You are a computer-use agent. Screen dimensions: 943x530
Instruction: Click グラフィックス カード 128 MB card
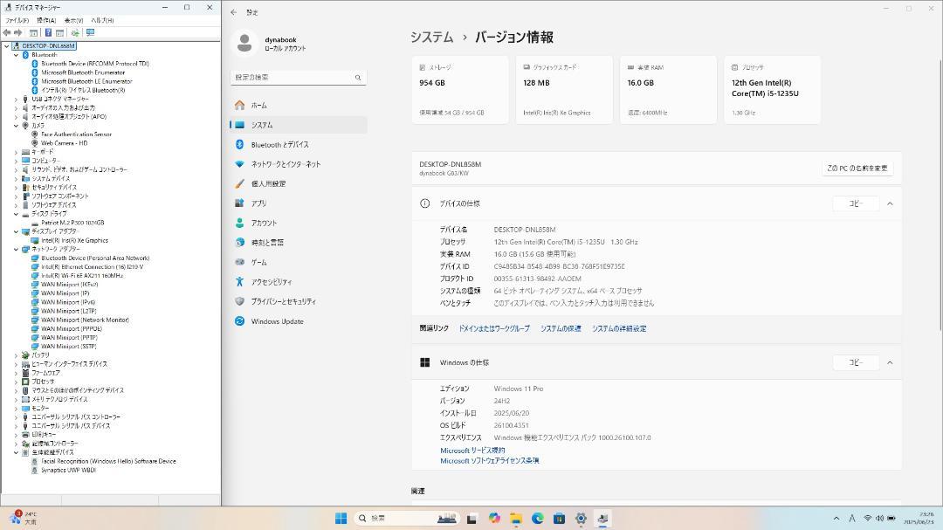click(564, 90)
